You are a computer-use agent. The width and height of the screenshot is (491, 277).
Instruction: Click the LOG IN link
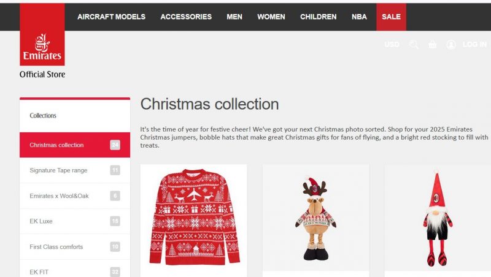(474, 44)
